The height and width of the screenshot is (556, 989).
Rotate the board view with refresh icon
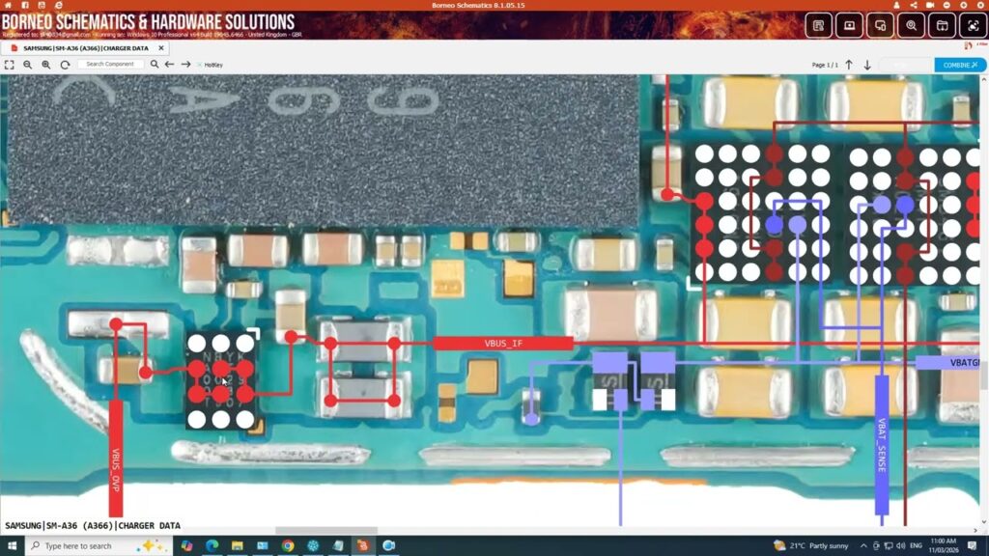(x=65, y=65)
